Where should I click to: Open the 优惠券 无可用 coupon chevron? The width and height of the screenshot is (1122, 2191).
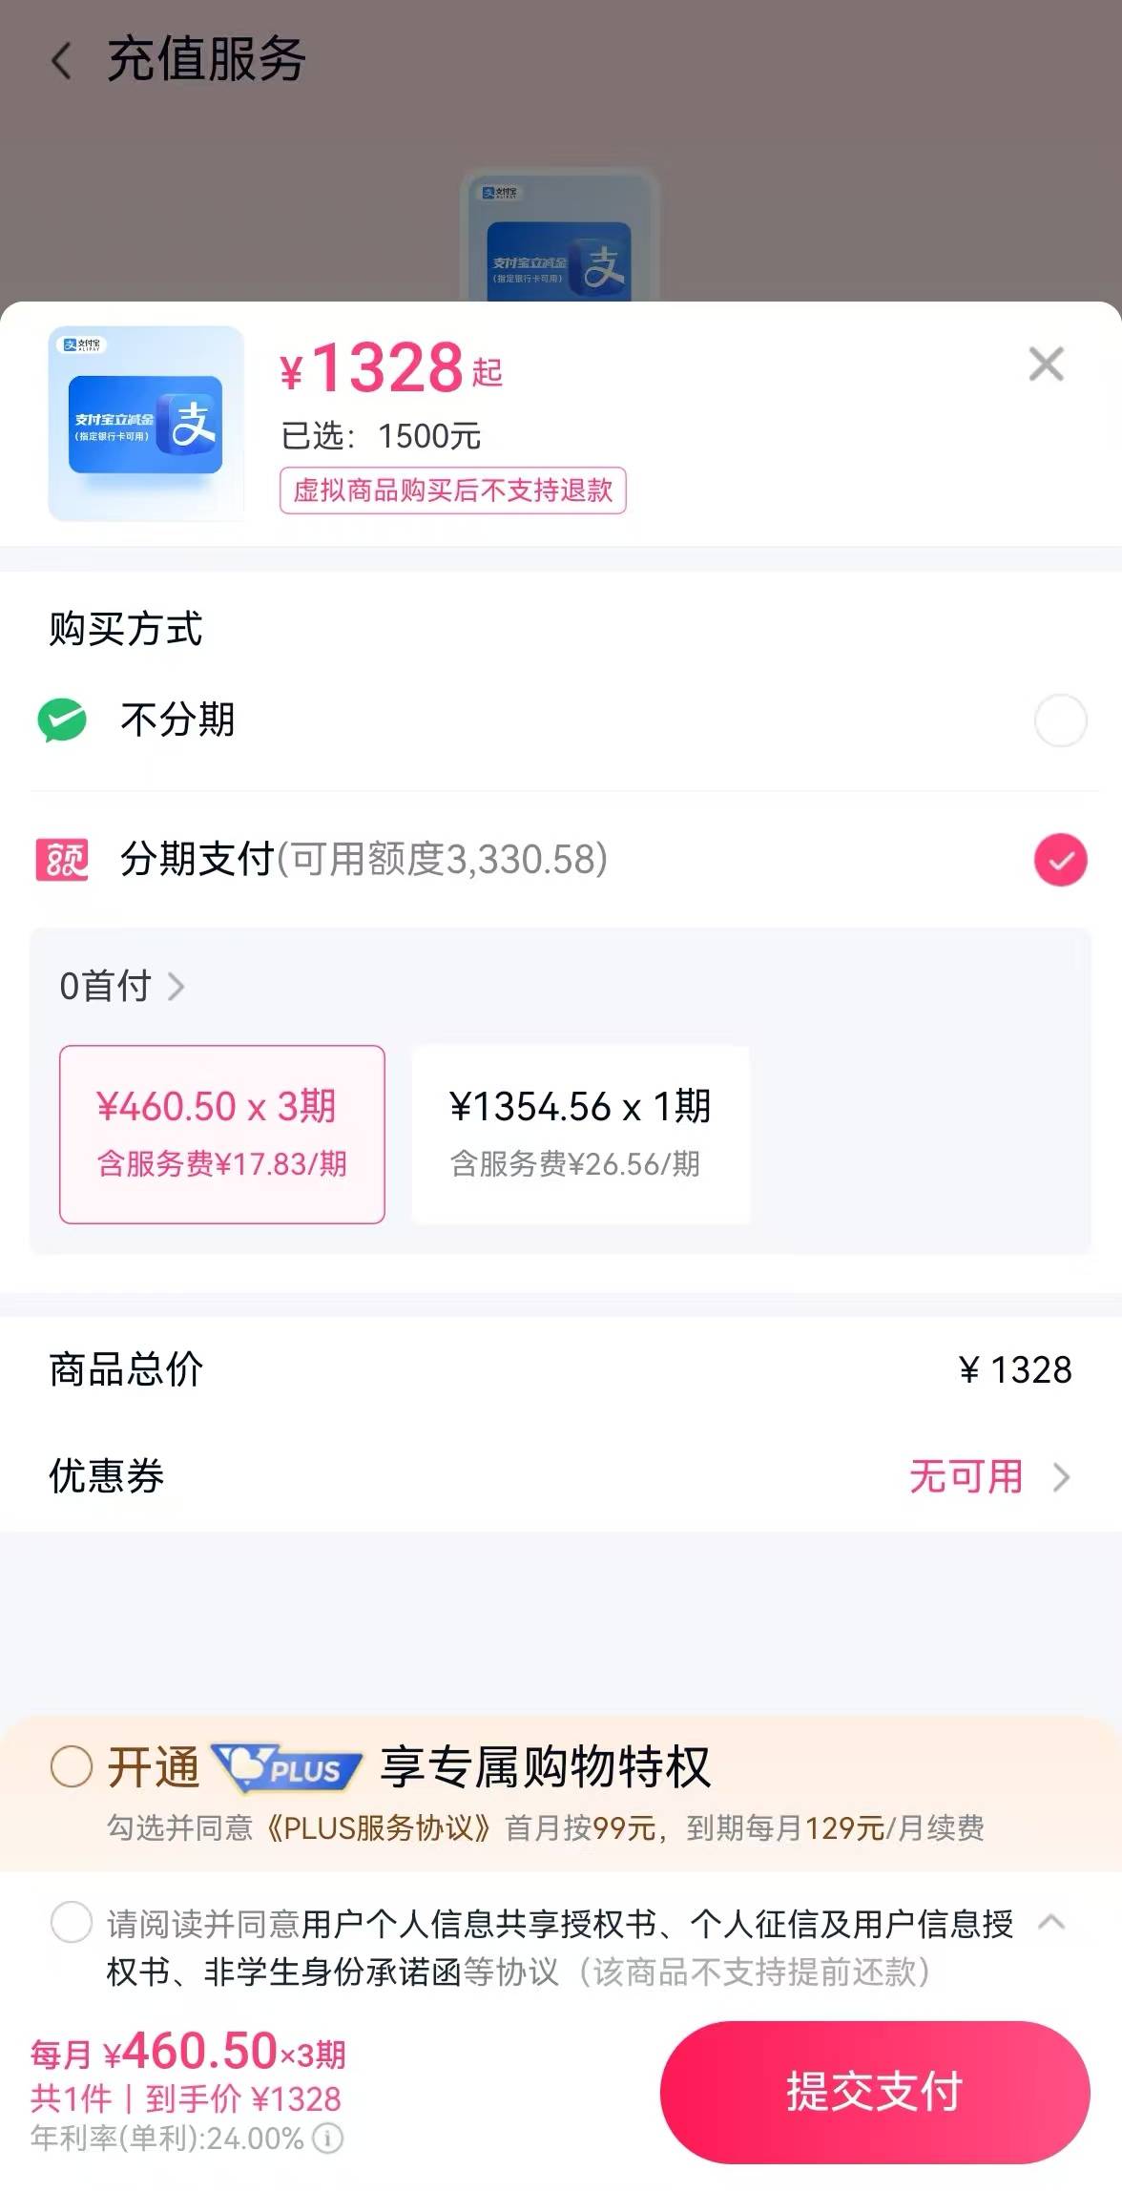1060,1477
